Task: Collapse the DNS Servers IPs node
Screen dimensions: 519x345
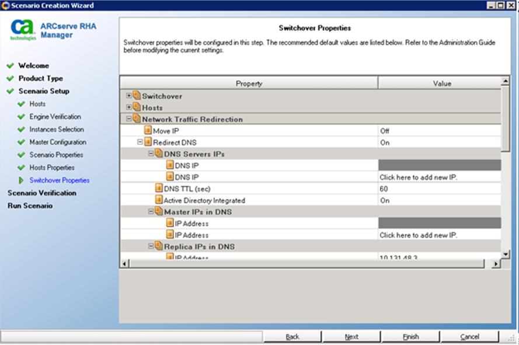Action: click(151, 154)
